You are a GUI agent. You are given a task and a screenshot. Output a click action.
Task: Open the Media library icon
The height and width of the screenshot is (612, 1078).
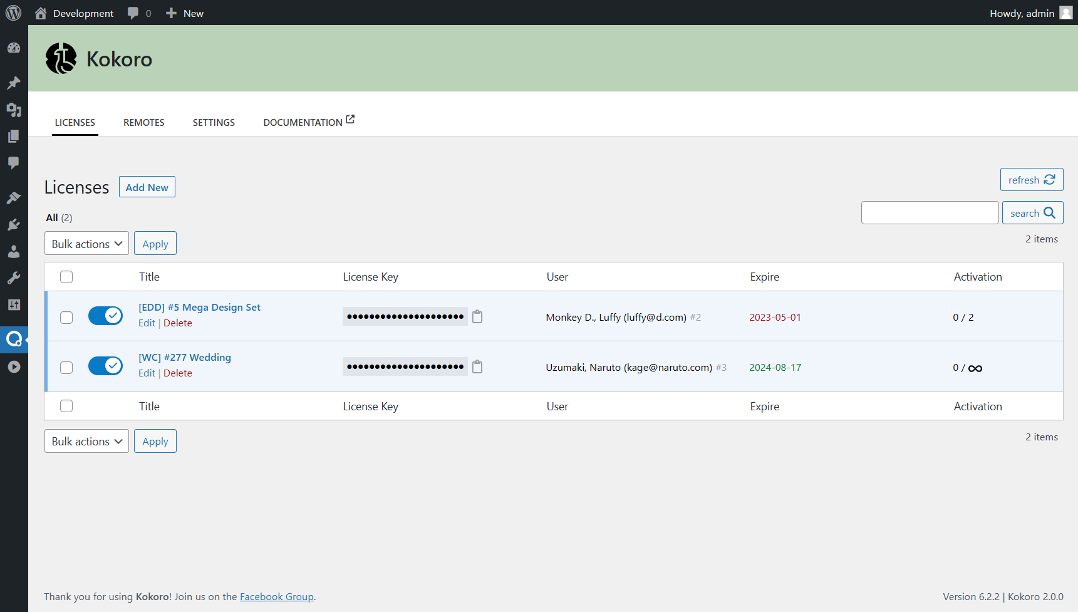[x=14, y=110]
